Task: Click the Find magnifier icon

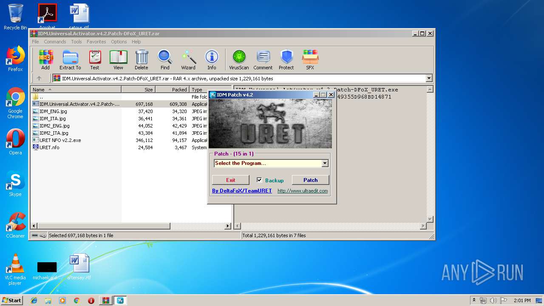Action: (x=165, y=59)
